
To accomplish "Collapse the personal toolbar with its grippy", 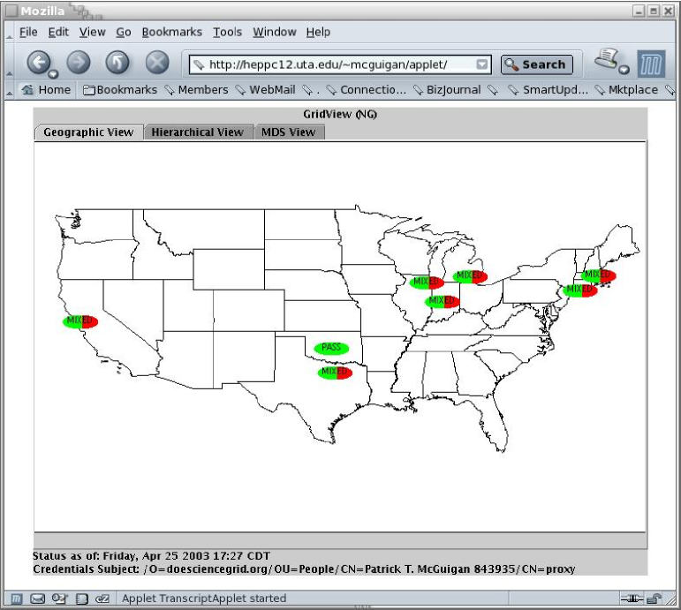I will point(10,90).
